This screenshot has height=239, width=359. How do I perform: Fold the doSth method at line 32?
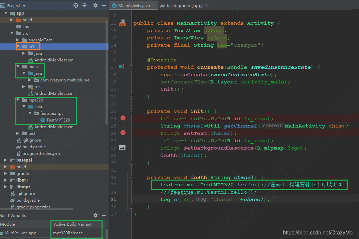pos(132,177)
